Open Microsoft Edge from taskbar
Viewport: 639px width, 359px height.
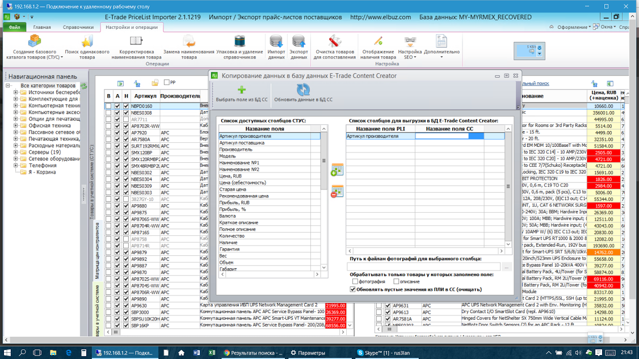click(x=69, y=353)
